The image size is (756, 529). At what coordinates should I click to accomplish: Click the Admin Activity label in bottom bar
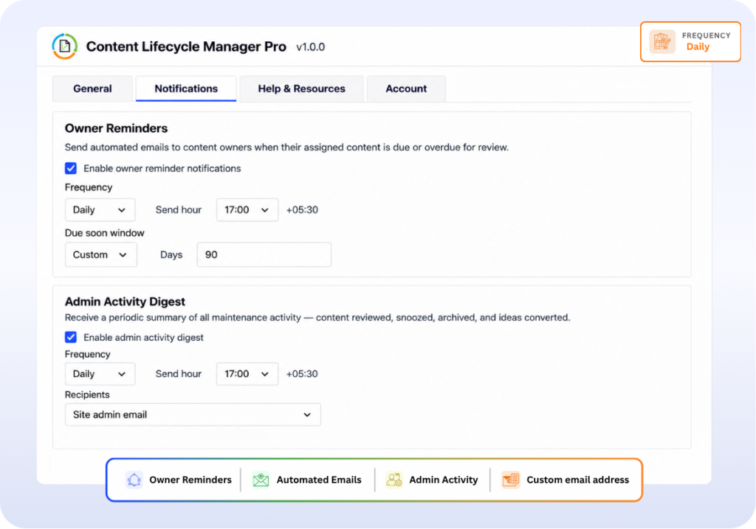coord(444,480)
